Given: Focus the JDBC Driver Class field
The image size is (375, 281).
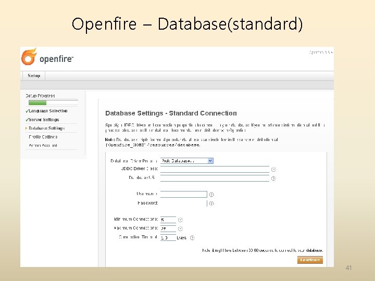Looking at the screenshot, I should point(215,169).
